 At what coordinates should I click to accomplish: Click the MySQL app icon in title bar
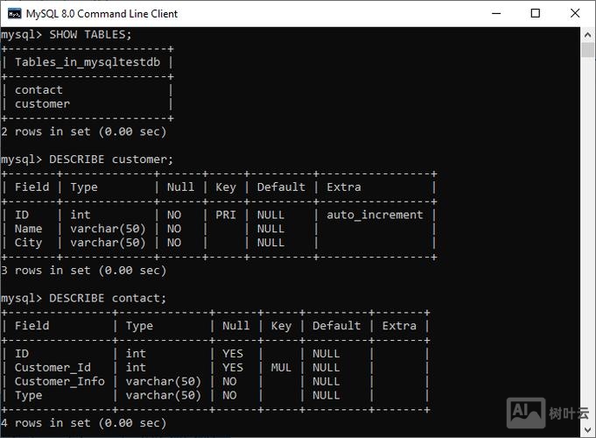pyautogui.click(x=15, y=14)
